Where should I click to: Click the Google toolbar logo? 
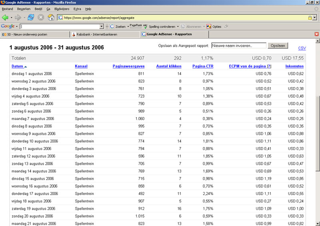click(8, 26)
